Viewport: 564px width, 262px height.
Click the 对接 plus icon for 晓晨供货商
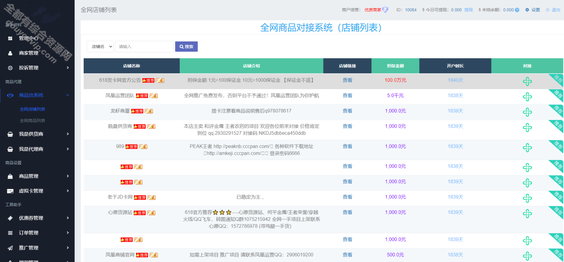pos(527,128)
